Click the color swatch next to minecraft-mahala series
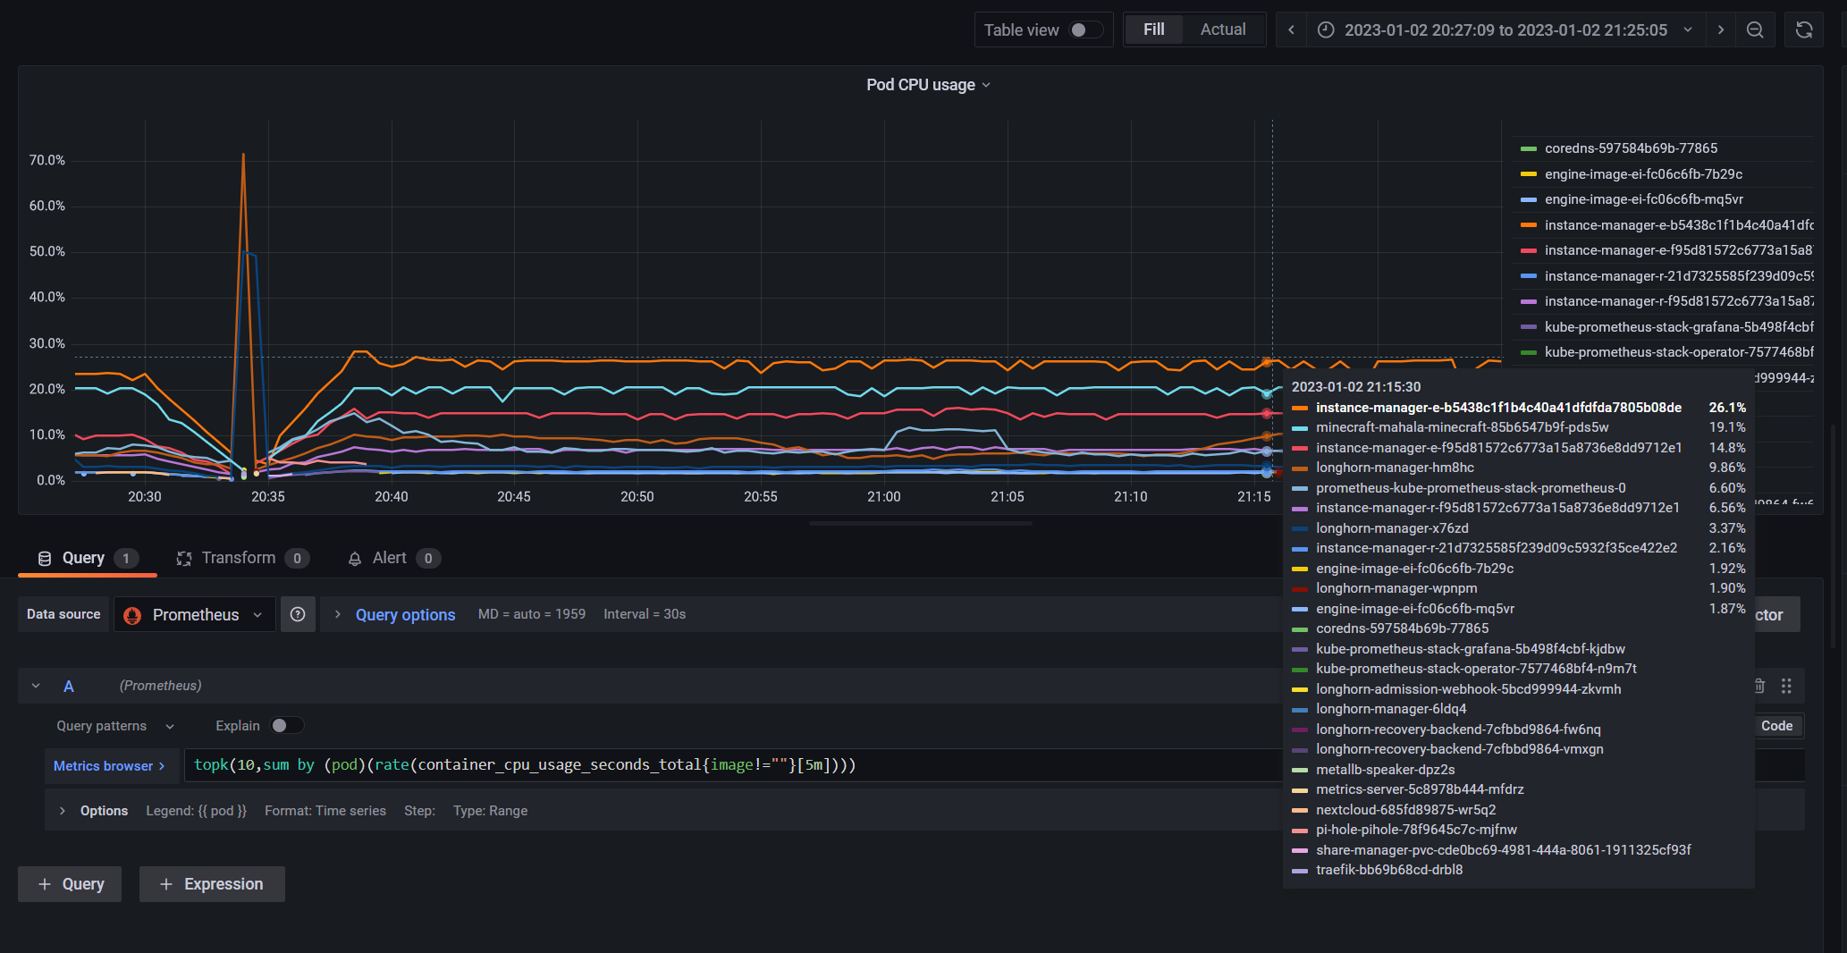 (1299, 427)
